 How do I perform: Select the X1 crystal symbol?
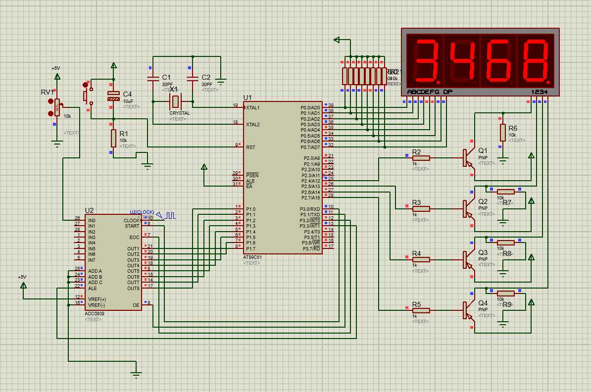pos(175,101)
